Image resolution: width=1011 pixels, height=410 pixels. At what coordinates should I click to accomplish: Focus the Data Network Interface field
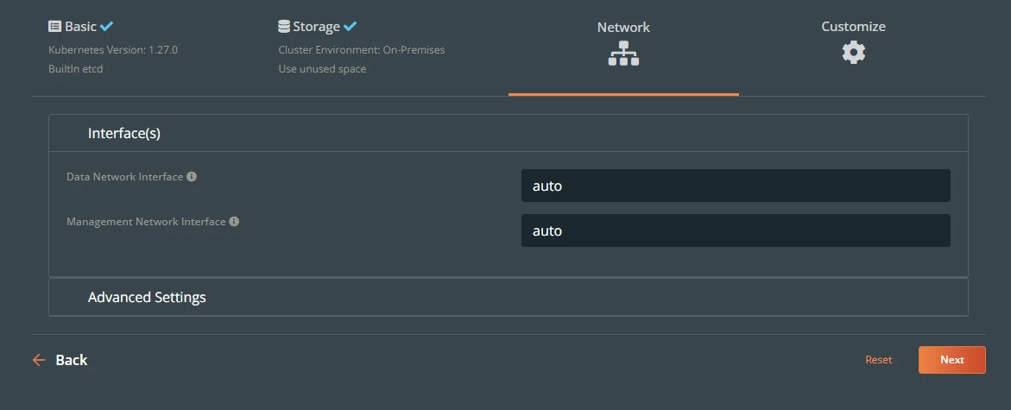pos(736,186)
